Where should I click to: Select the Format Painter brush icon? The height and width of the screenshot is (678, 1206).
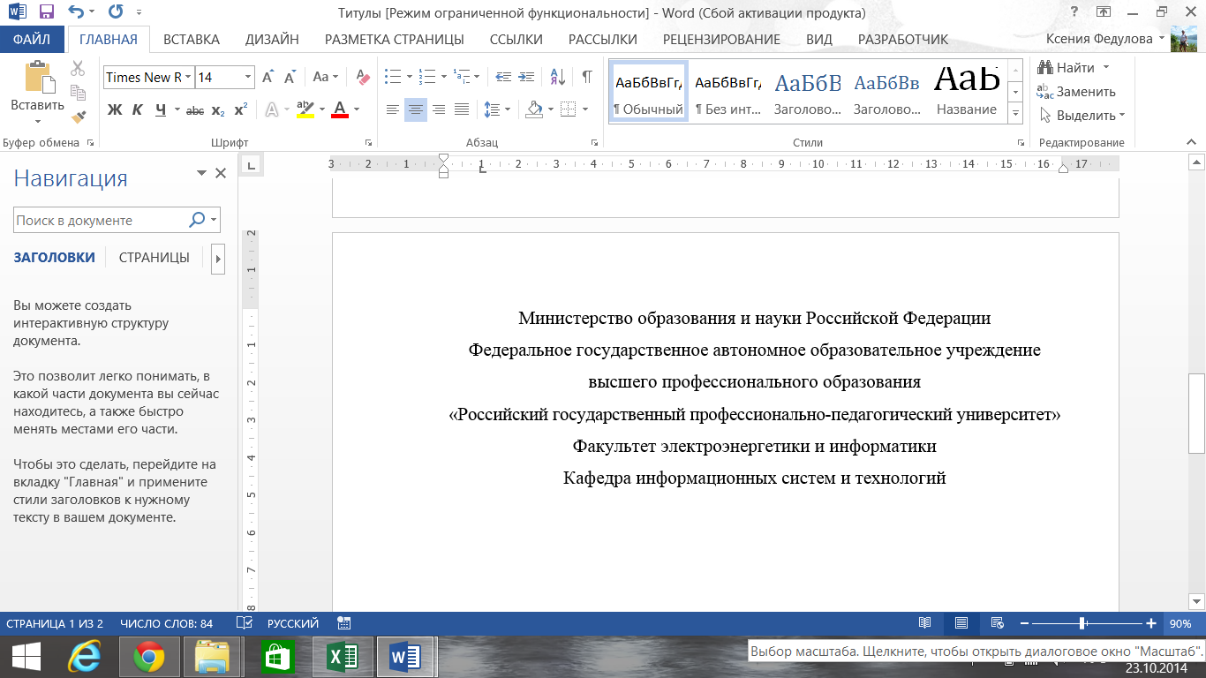coord(79,116)
